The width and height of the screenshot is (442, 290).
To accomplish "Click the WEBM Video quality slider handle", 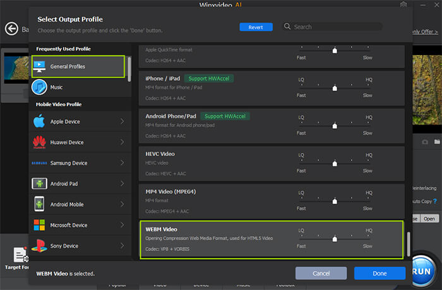I will (335, 239).
